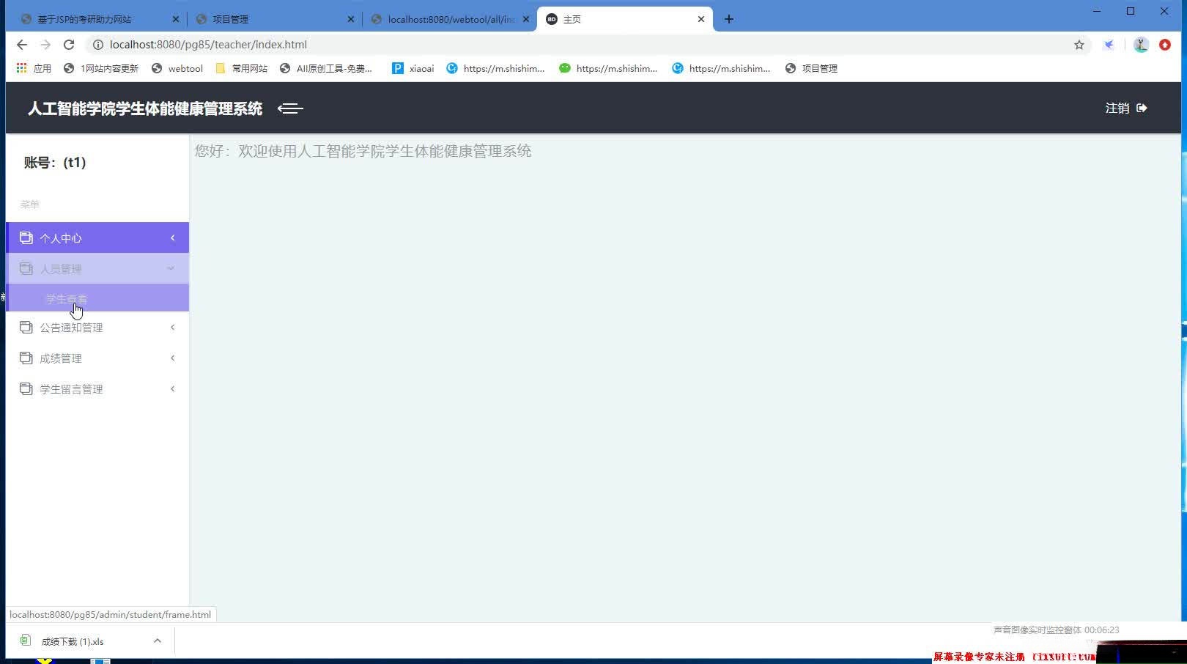The height and width of the screenshot is (664, 1187).
Task: Click the 个人中心 folder icon in sidebar
Action: click(26, 237)
